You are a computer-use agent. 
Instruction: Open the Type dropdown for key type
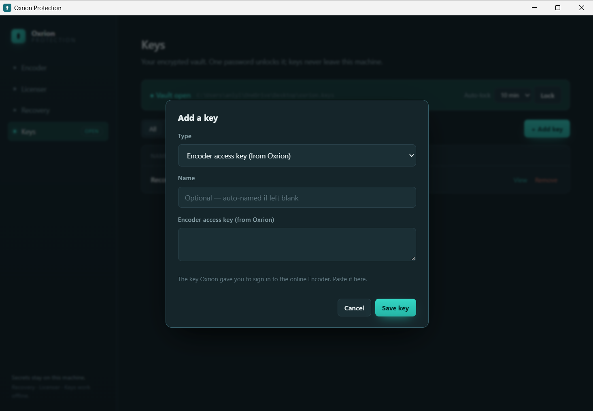coord(297,156)
